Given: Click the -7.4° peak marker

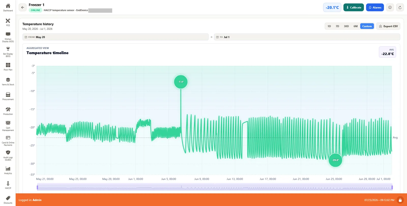Looking at the screenshot, I should (x=181, y=82).
